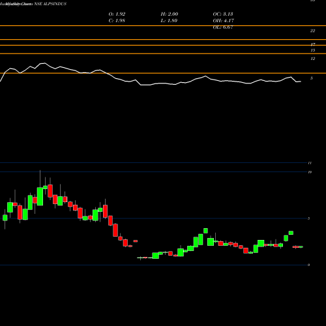Image resolution: width=326 pixels, height=326 pixels.
Task: Click the 12 label on the indicator axis
Action: pyautogui.click(x=312, y=59)
